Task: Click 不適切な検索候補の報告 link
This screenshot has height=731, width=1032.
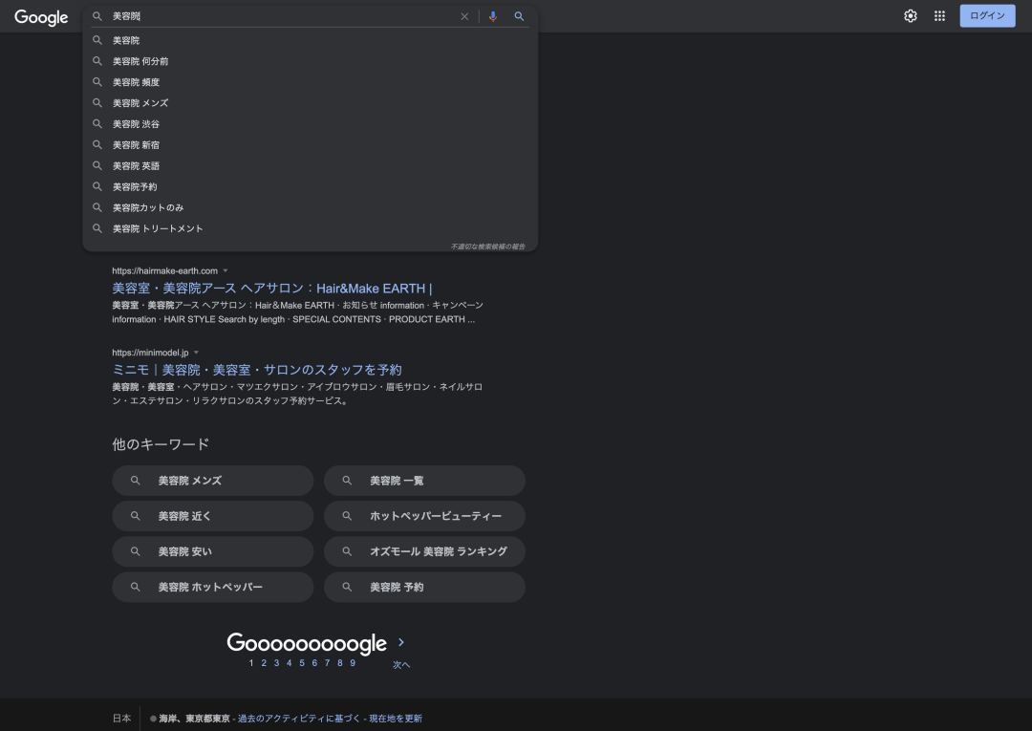Action: pos(487,247)
